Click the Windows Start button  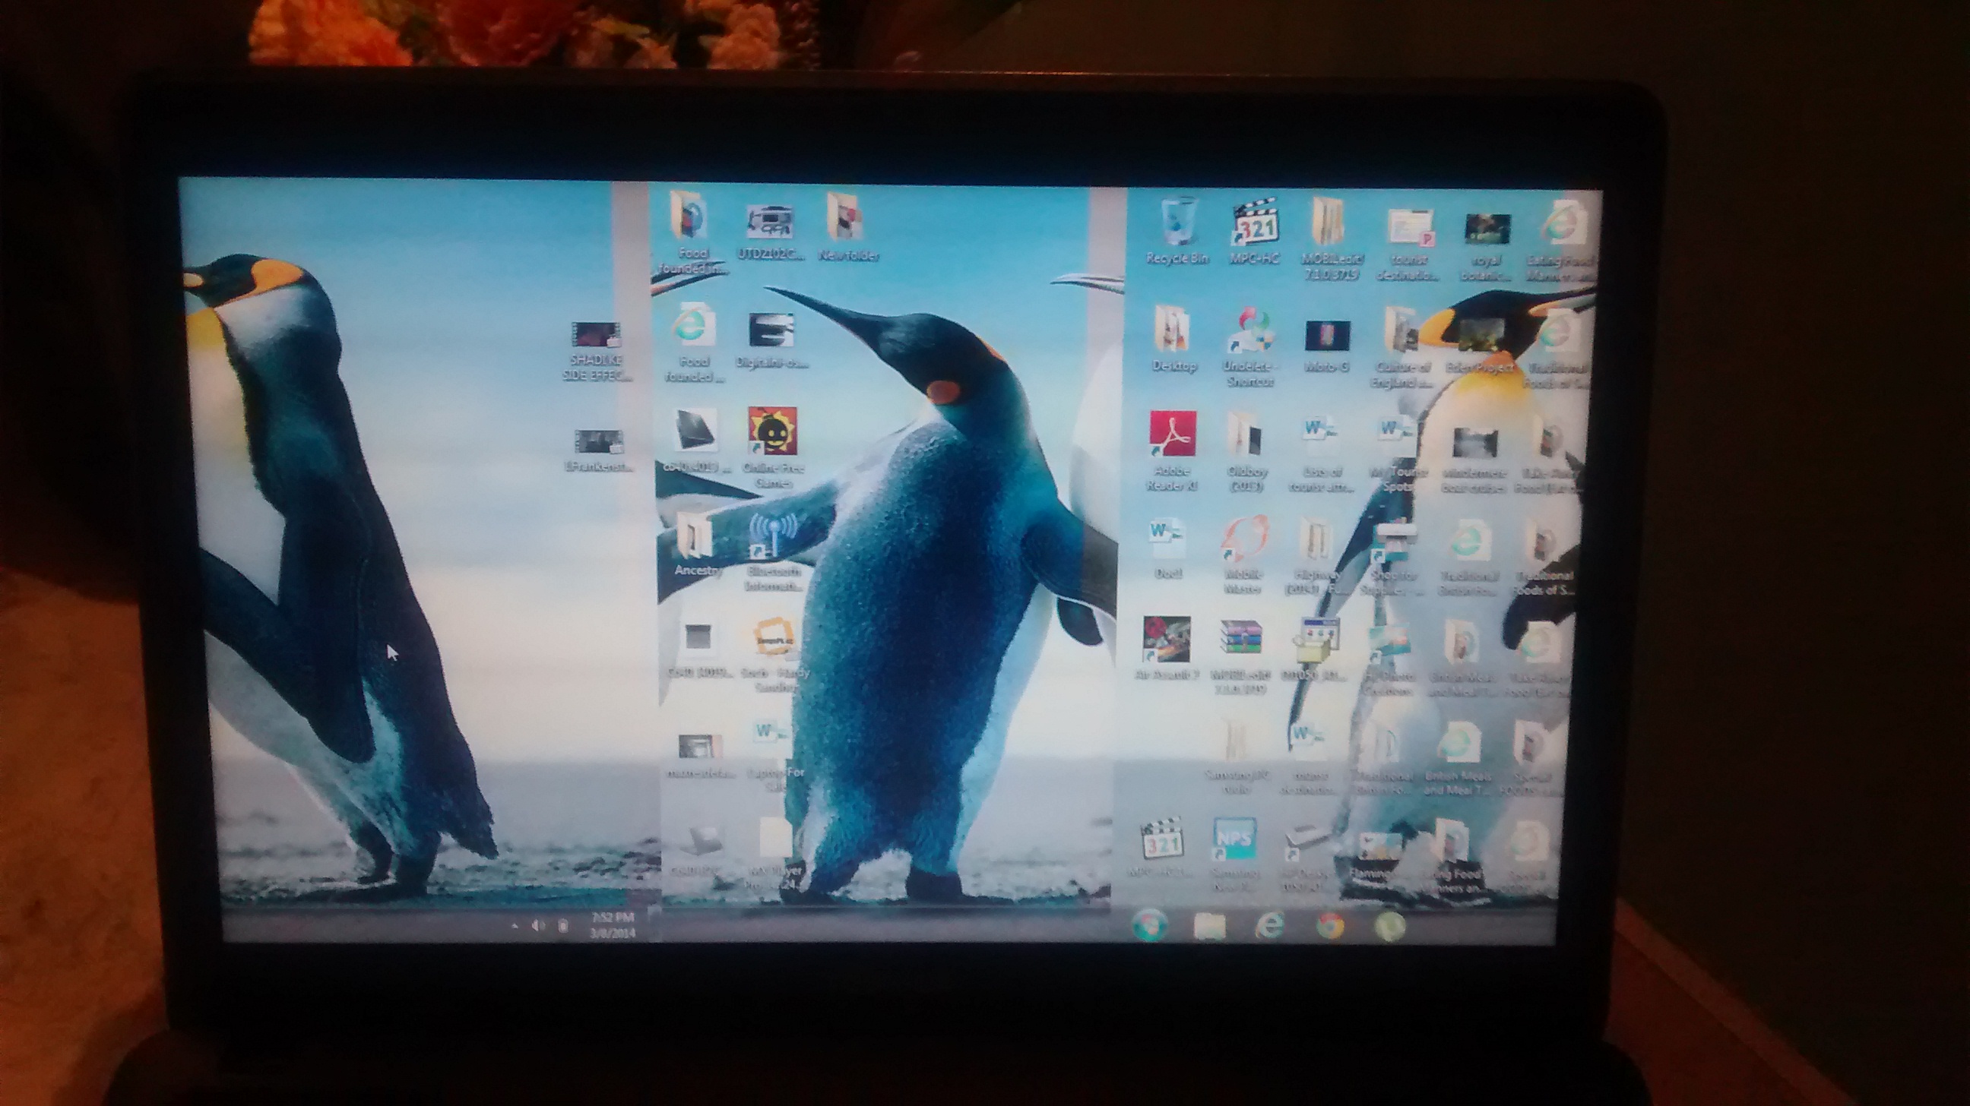pyautogui.click(x=1150, y=926)
